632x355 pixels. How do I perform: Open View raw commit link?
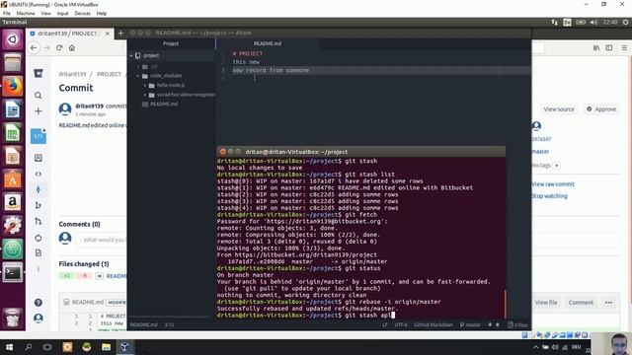pyautogui.click(x=553, y=184)
